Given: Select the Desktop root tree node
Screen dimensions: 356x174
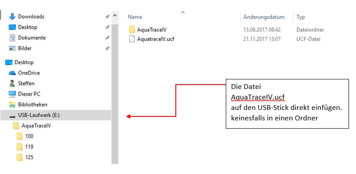Looking at the screenshot, I should [24, 62].
